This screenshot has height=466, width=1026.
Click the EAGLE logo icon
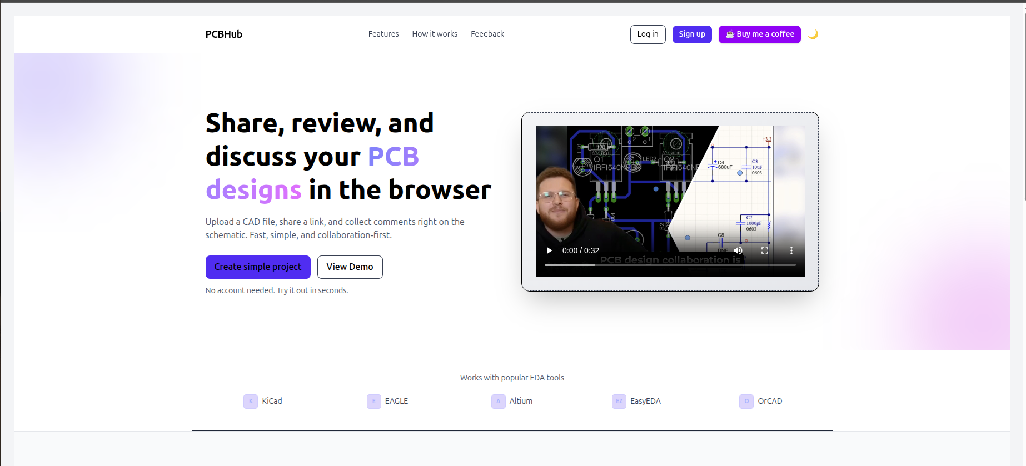[x=374, y=401]
